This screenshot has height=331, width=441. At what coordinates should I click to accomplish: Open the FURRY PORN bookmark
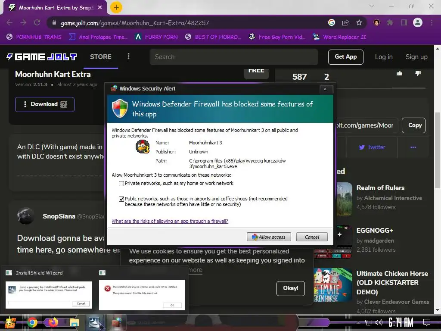[x=156, y=37]
